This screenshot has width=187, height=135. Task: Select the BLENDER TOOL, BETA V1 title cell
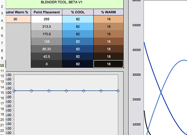click(x=62, y=2)
